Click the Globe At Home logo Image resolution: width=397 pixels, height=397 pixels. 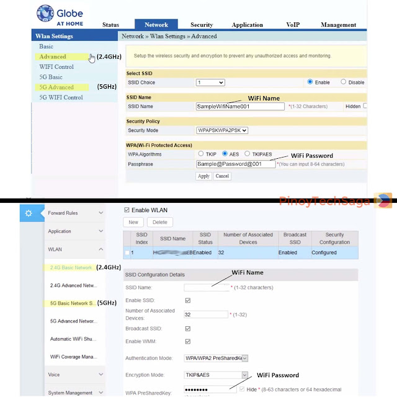[60, 15]
